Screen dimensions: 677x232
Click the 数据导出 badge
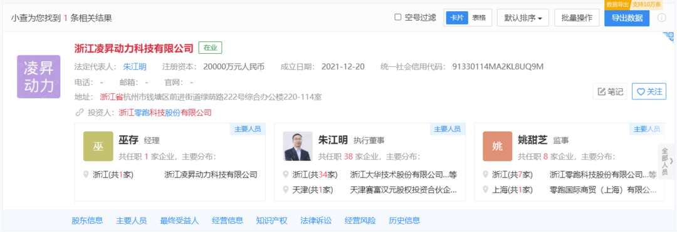pyautogui.click(x=617, y=4)
